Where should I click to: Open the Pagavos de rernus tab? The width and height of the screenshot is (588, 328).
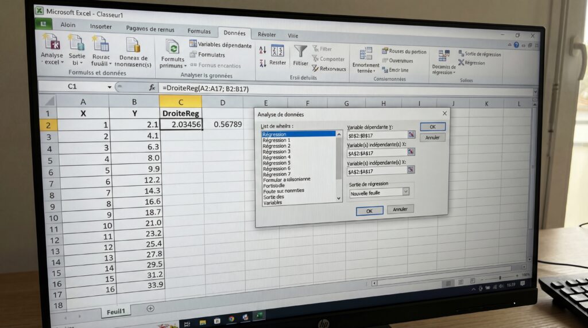coord(150,29)
